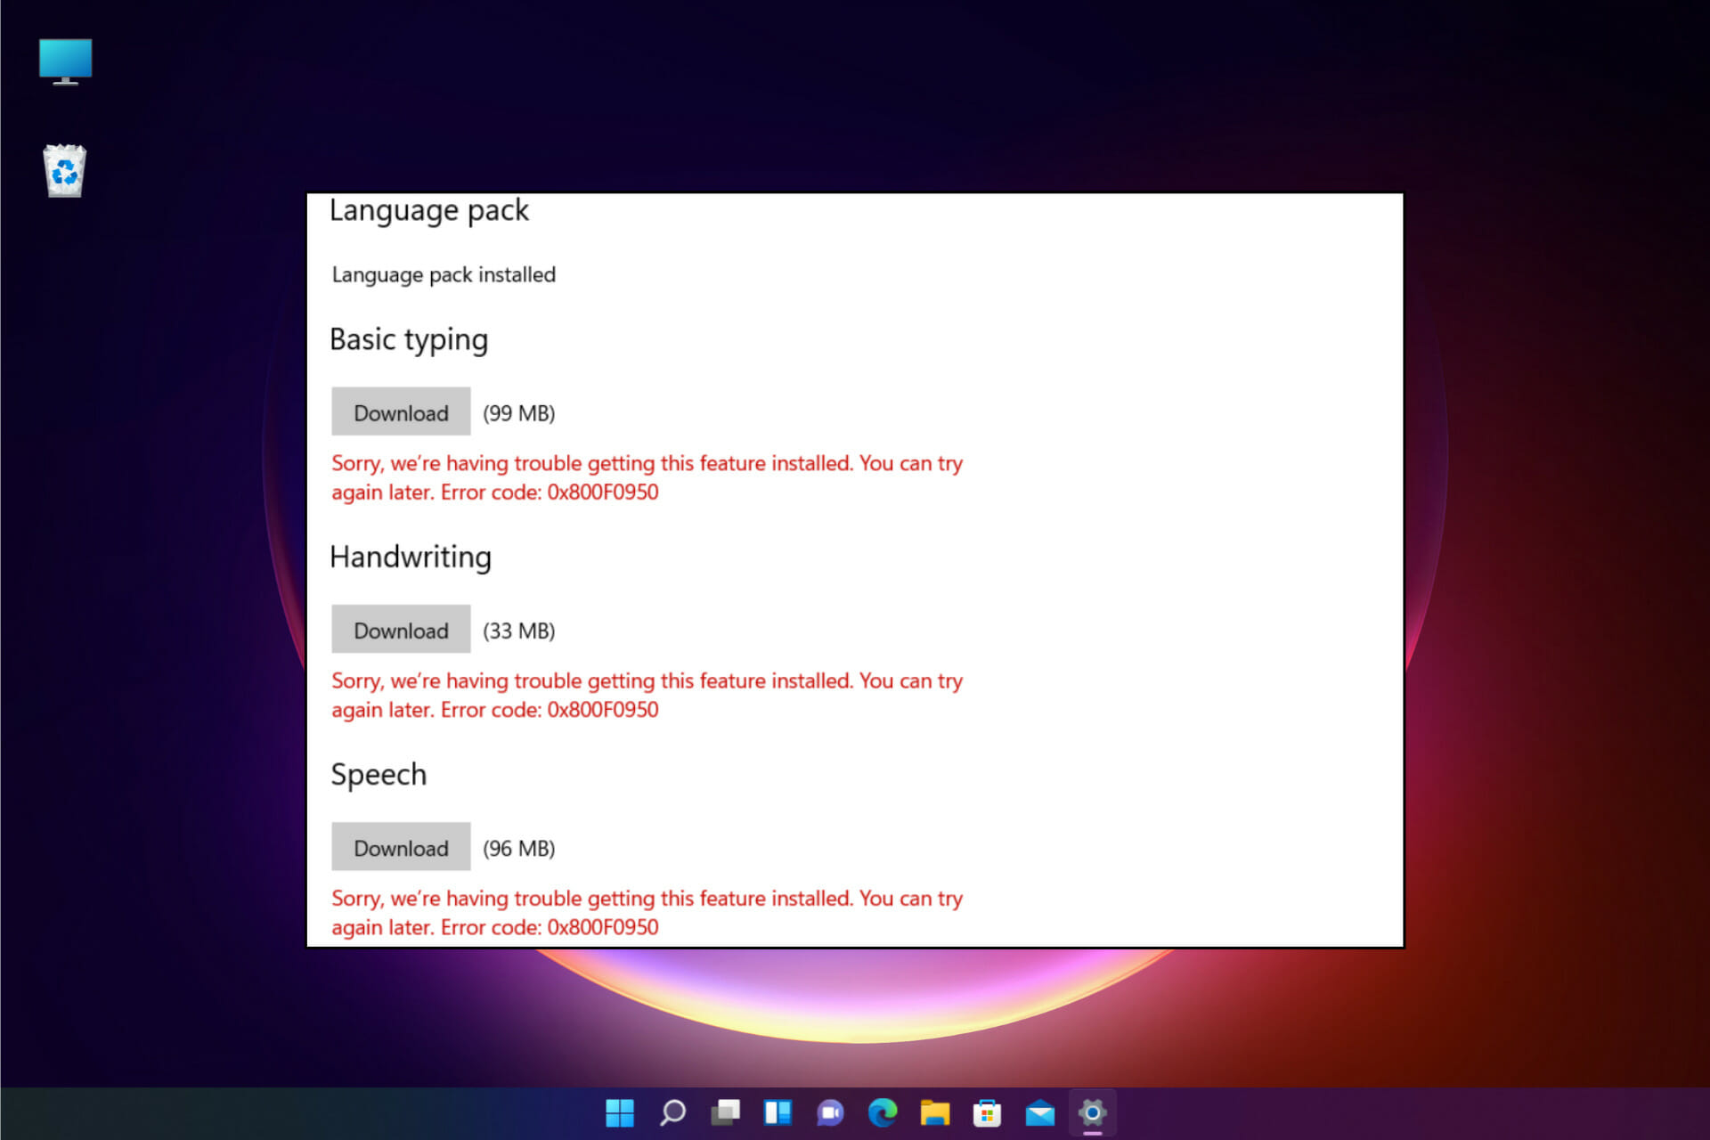Image resolution: width=1710 pixels, height=1140 pixels.
Task: Download the Handwriting feature
Action: click(401, 630)
